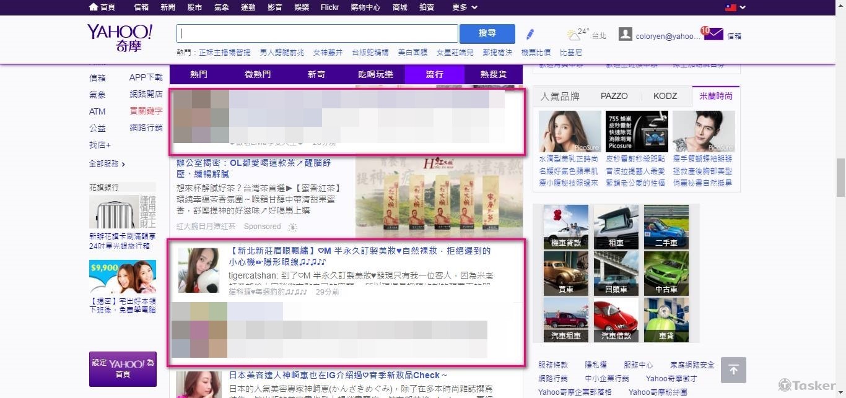Image resolution: width=846 pixels, height=398 pixels.
Task: Open the ATM link in the sidebar
Action: (x=97, y=111)
